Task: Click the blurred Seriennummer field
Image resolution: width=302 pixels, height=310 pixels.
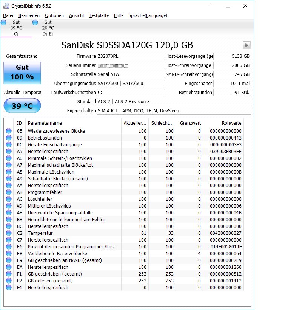Action: click(131, 65)
